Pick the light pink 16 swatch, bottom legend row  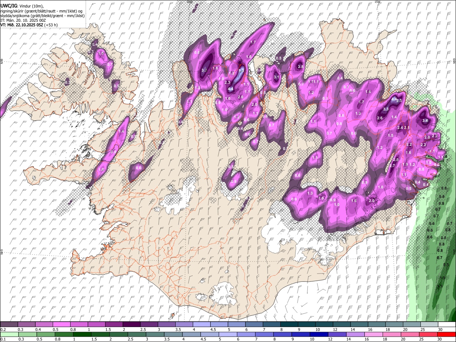tap(373, 334)
